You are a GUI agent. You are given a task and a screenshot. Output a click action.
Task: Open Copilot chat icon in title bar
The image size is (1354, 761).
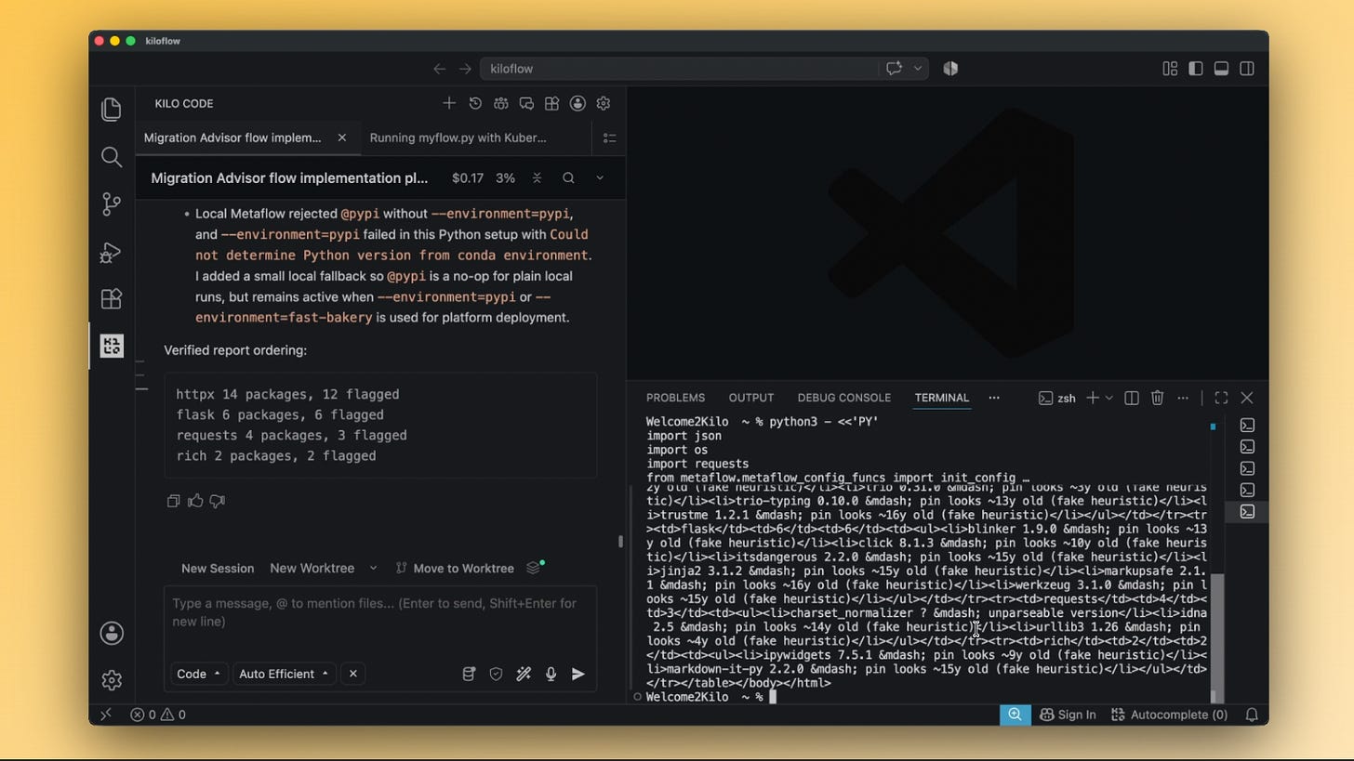click(894, 68)
